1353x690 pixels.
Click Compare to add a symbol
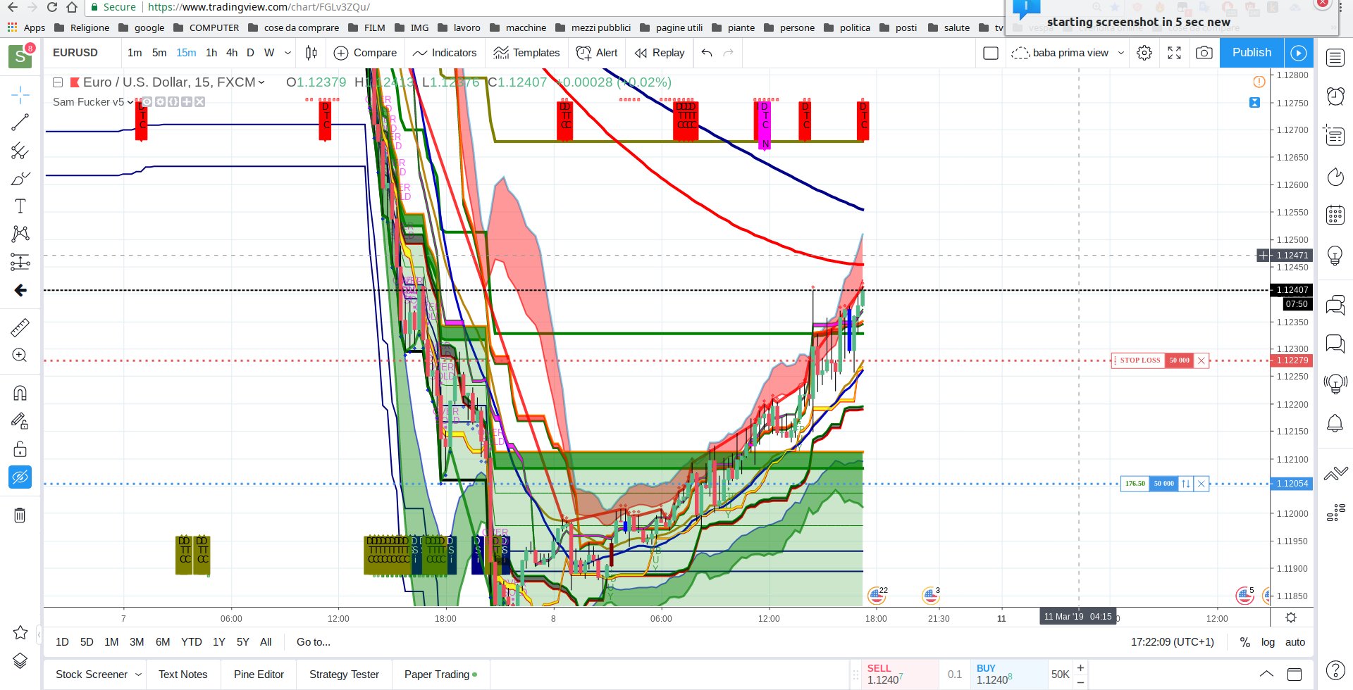(365, 53)
